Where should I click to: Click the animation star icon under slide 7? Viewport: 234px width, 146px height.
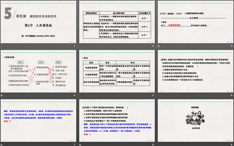click(x=2, y=145)
